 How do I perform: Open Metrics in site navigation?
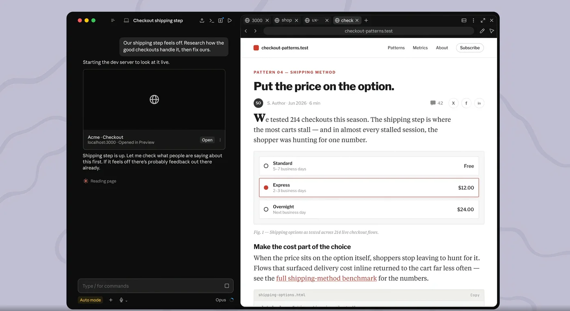point(420,48)
